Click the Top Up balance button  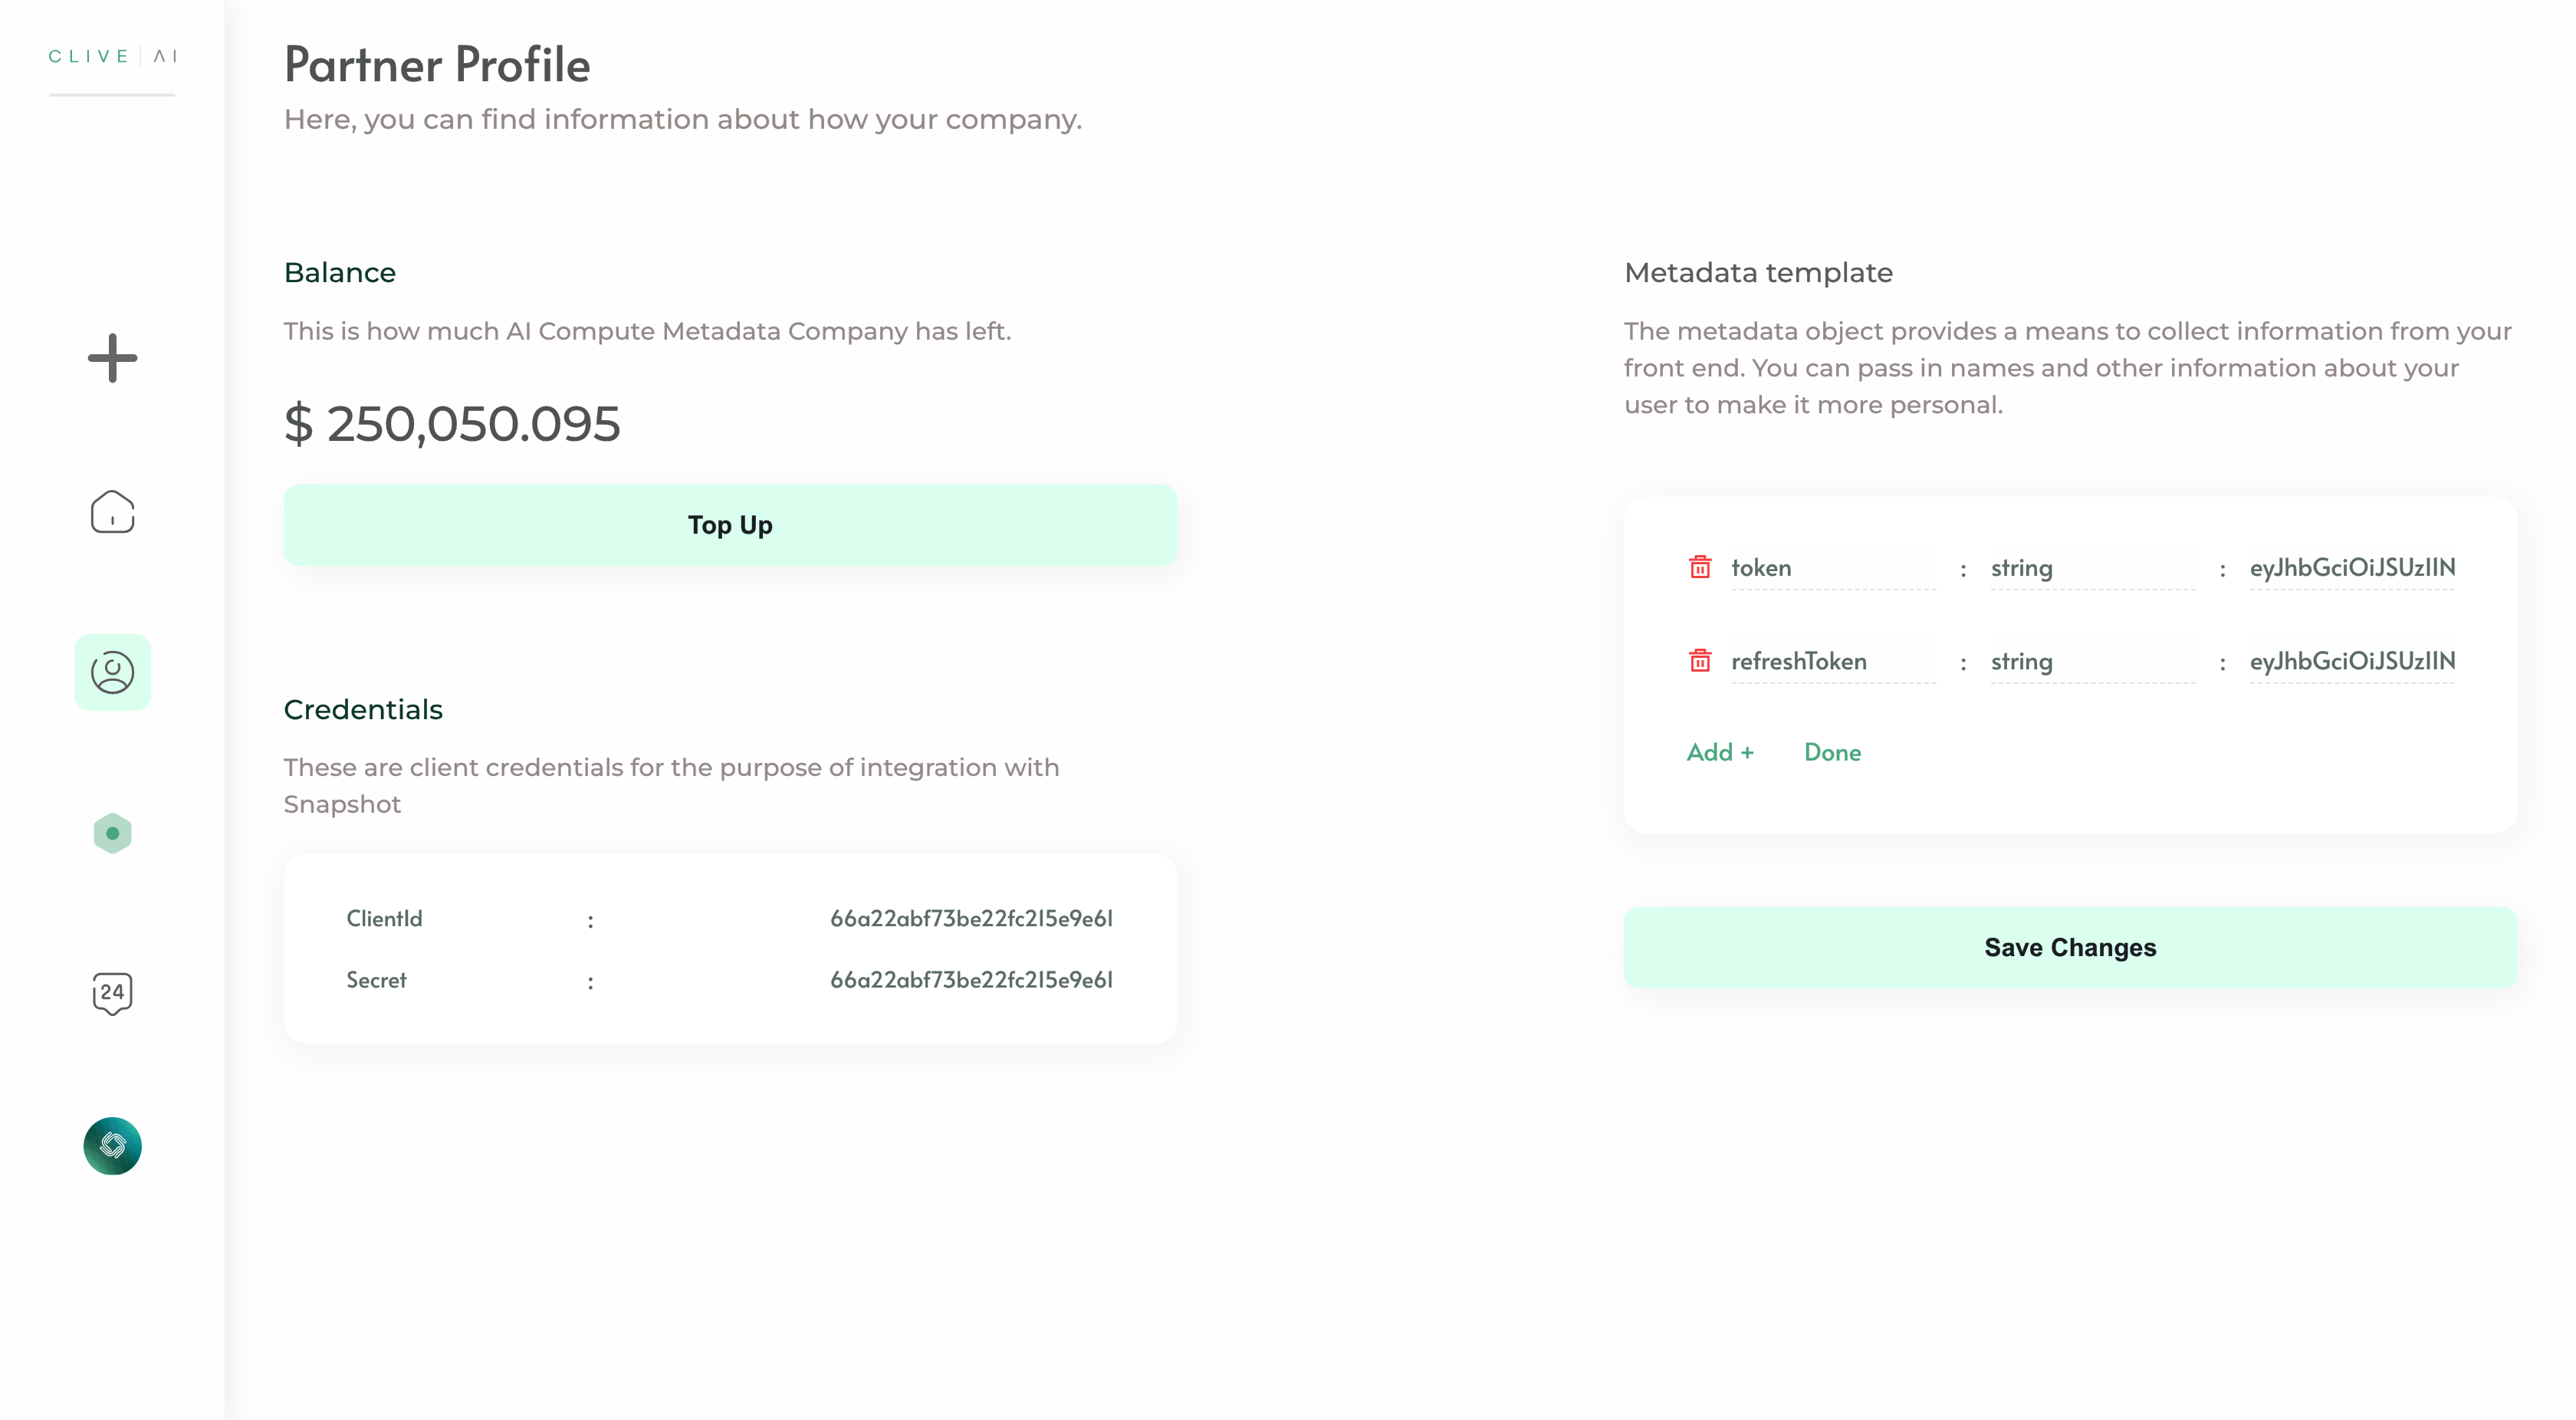[x=731, y=523]
